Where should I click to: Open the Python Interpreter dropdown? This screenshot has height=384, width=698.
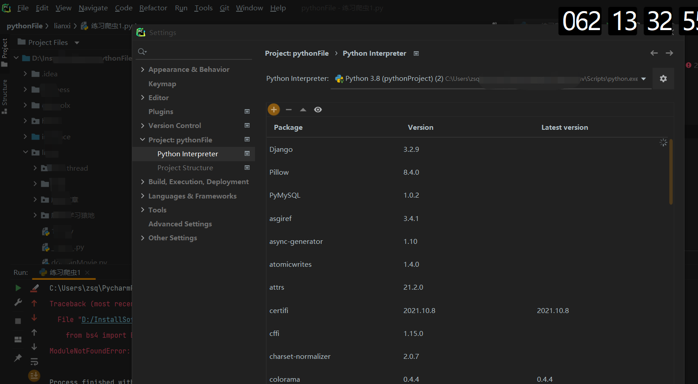(644, 78)
